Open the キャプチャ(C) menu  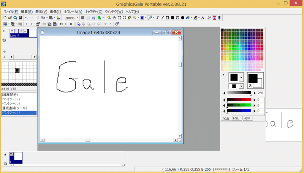pyautogui.click(x=93, y=12)
